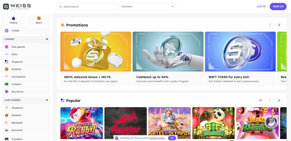Image resolution: width=291 pixels, height=141 pixels.
Task: Select the Sport basketball tab
Action: (39, 20)
